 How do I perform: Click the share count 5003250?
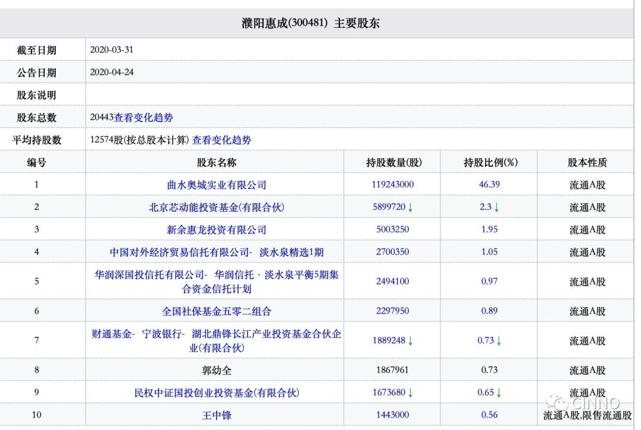pyautogui.click(x=392, y=230)
